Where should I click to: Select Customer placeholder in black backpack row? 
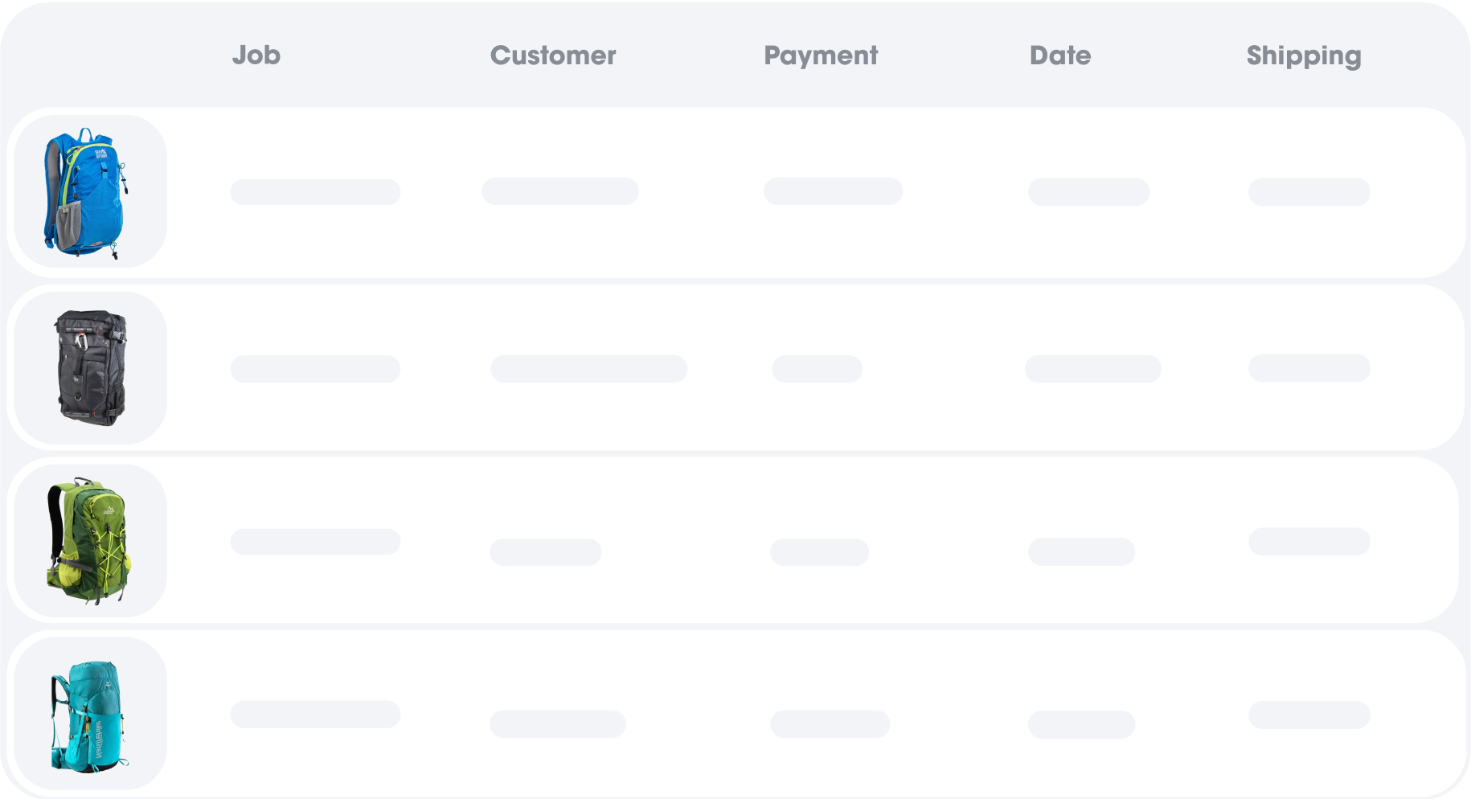tap(588, 369)
